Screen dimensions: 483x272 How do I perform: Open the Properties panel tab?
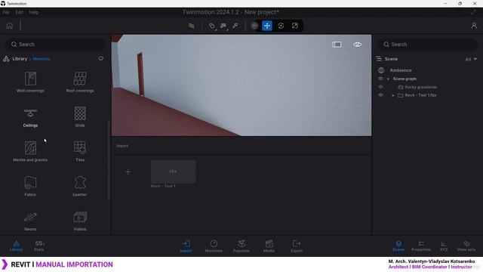tap(421, 246)
